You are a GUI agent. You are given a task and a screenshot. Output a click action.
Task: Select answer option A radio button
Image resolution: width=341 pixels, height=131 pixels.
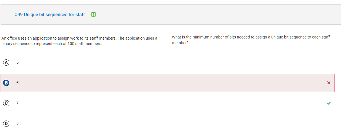pyautogui.click(x=6, y=62)
